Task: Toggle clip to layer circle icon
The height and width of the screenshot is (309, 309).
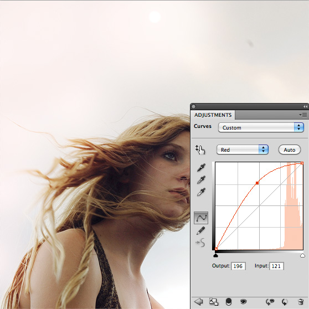Action: tap(228, 302)
